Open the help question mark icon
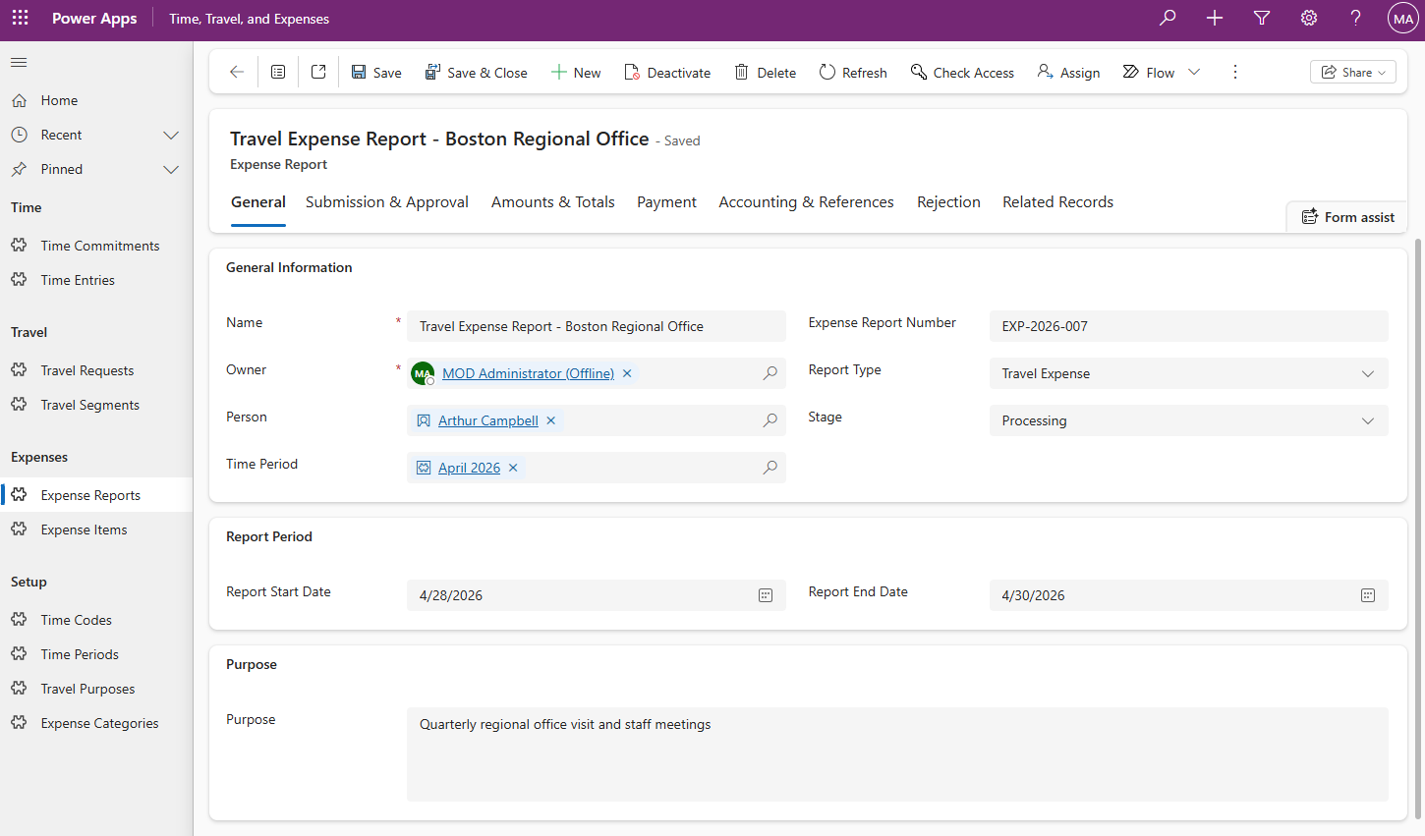 pos(1356,18)
